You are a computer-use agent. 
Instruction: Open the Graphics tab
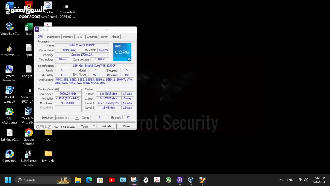click(92, 37)
